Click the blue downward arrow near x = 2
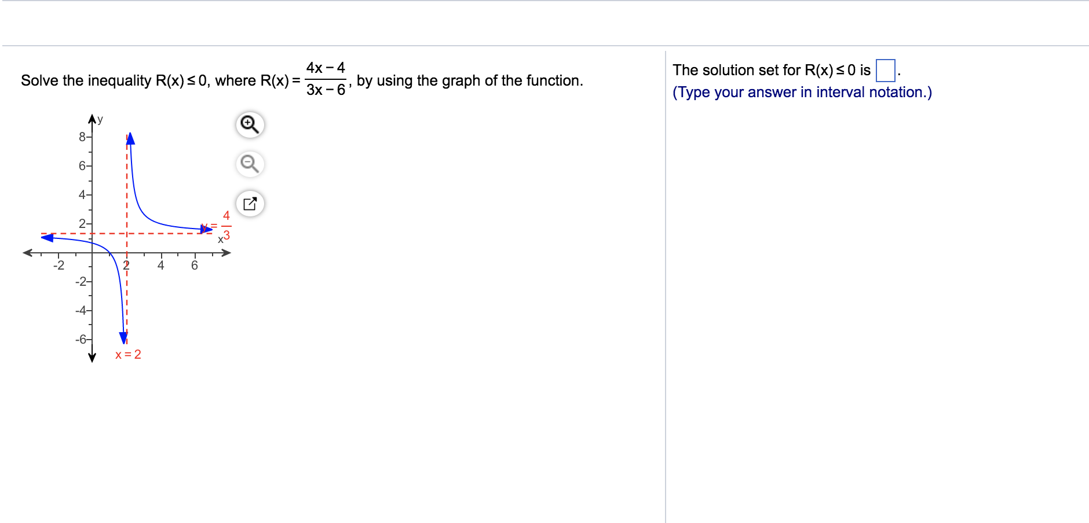1089x523 pixels. (123, 338)
